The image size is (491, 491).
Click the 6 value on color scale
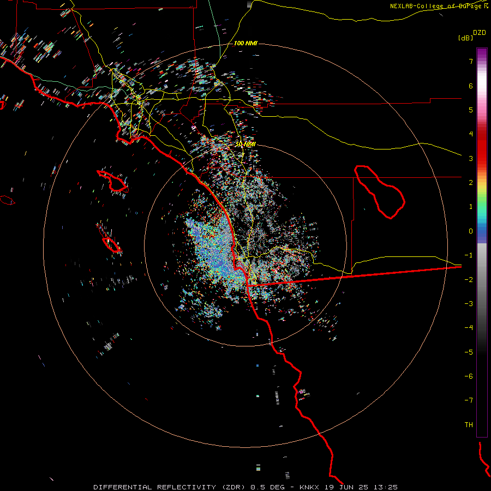tap(471, 86)
